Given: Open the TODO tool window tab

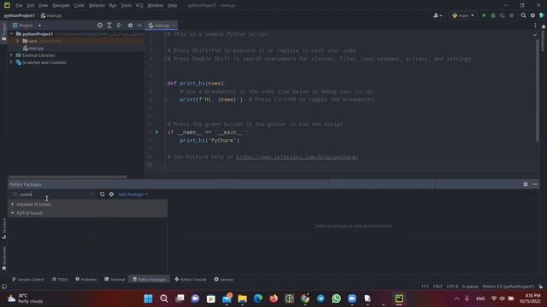Looking at the screenshot, I should [x=61, y=279].
